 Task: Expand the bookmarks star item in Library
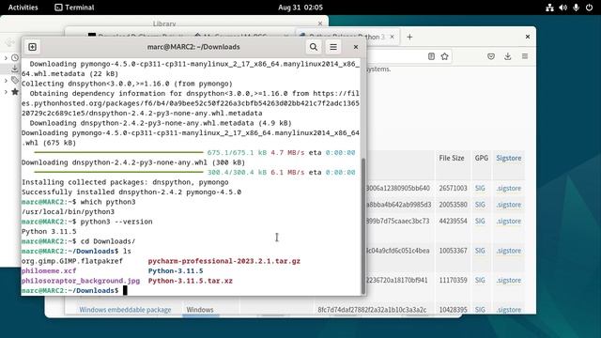point(6,92)
